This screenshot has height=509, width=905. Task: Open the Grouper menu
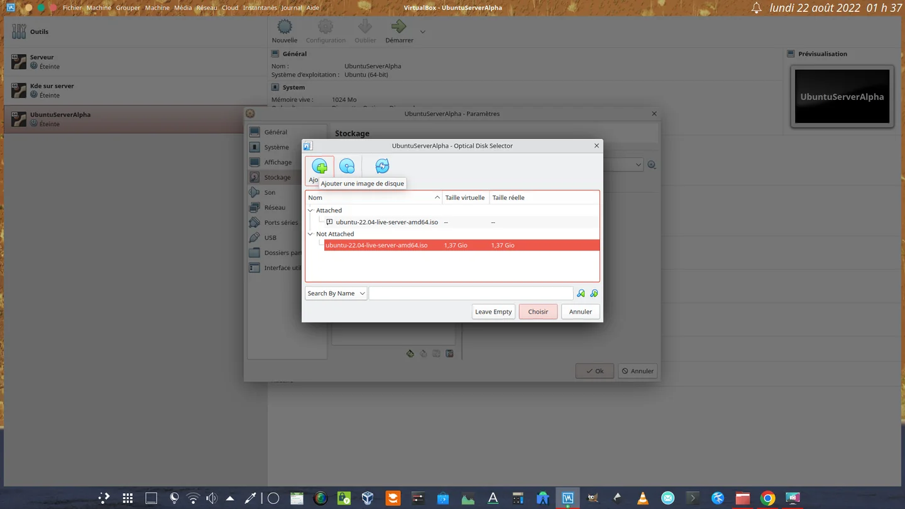(128, 8)
